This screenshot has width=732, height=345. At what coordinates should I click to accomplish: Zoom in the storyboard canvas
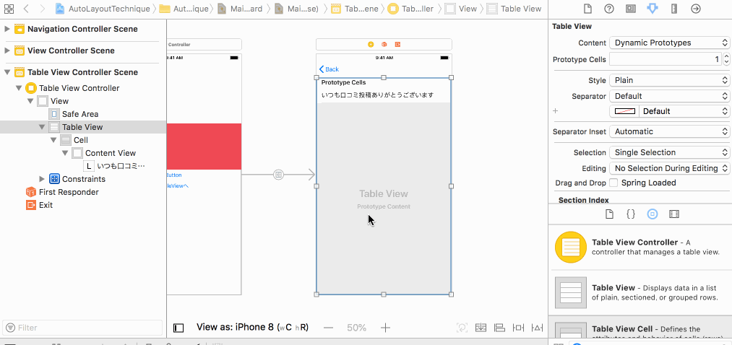[x=385, y=328]
